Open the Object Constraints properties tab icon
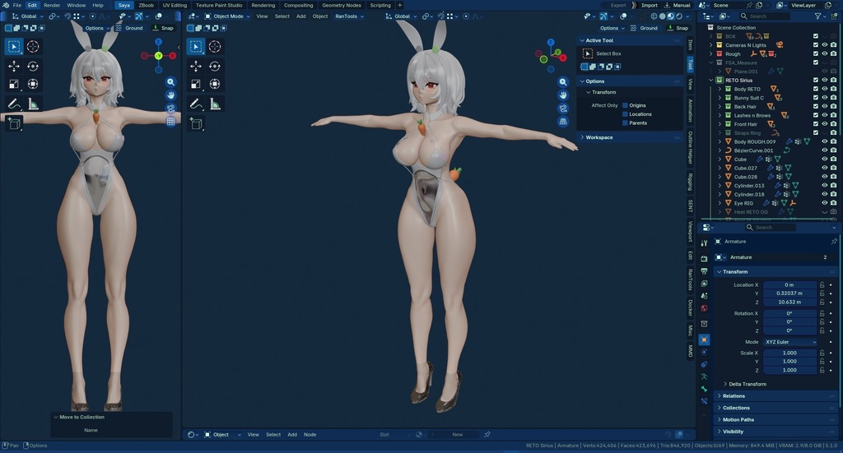Image resolution: width=843 pixels, height=453 pixels. coord(704,364)
